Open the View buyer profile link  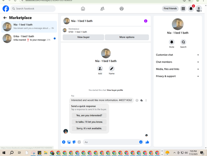(x=115, y=90)
